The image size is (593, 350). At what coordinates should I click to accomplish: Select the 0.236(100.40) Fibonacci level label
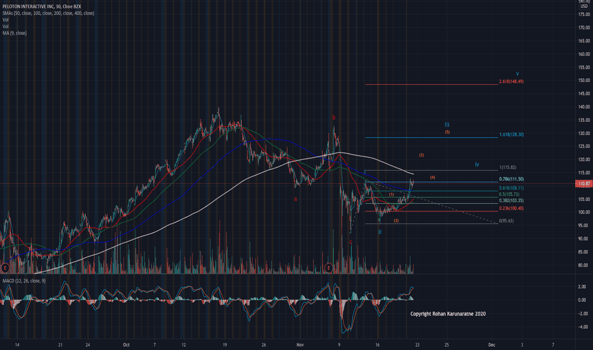tap(512, 208)
